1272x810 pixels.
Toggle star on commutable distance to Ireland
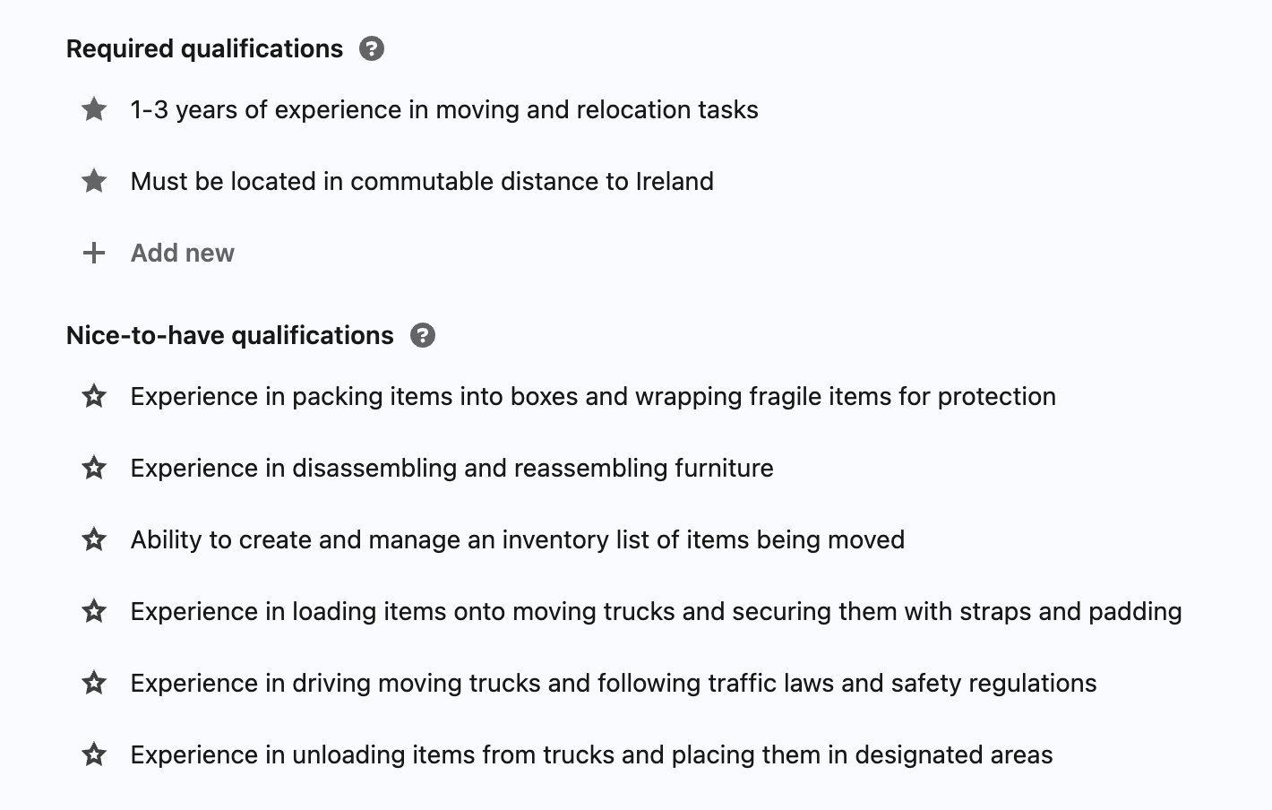coord(94,181)
